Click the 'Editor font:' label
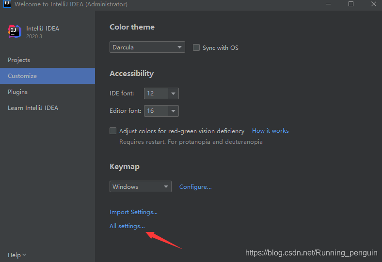 pyautogui.click(x=125, y=111)
